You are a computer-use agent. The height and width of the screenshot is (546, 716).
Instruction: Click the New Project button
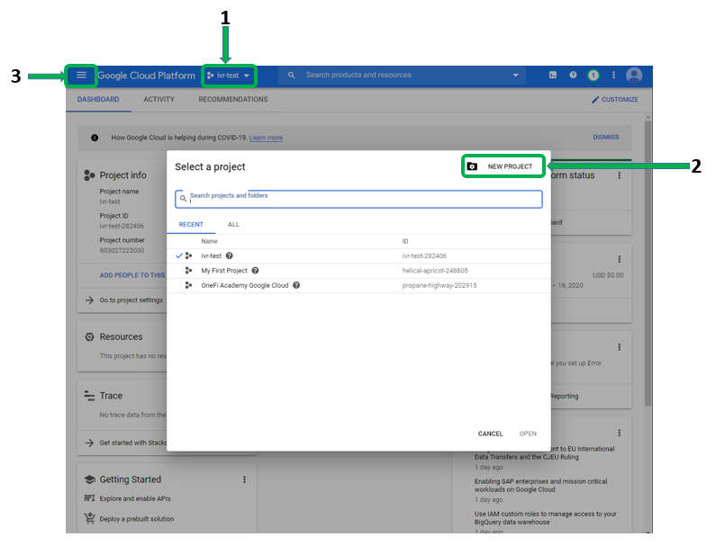[503, 166]
